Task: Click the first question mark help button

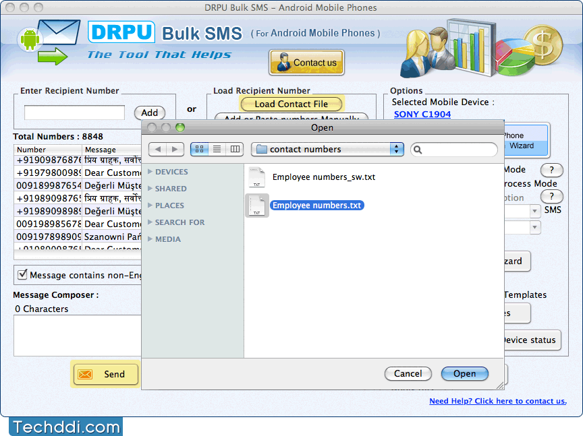Action: [552, 170]
